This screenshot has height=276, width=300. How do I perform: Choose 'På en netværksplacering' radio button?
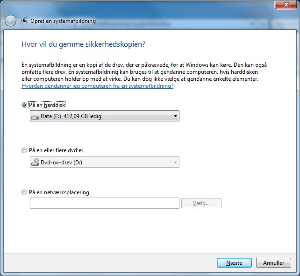pyautogui.click(x=24, y=192)
